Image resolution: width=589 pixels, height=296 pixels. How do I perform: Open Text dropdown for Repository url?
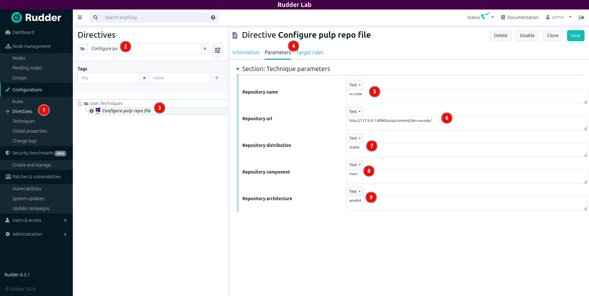(355, 111)
